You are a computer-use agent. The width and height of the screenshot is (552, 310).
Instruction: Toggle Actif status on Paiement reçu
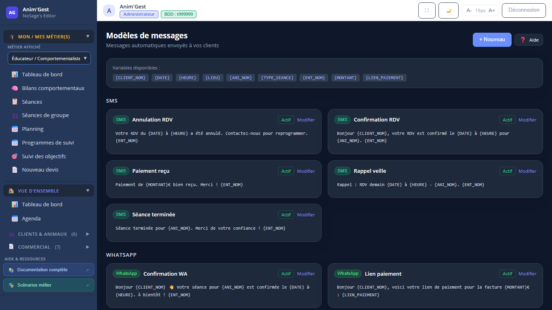pos(286,171)
